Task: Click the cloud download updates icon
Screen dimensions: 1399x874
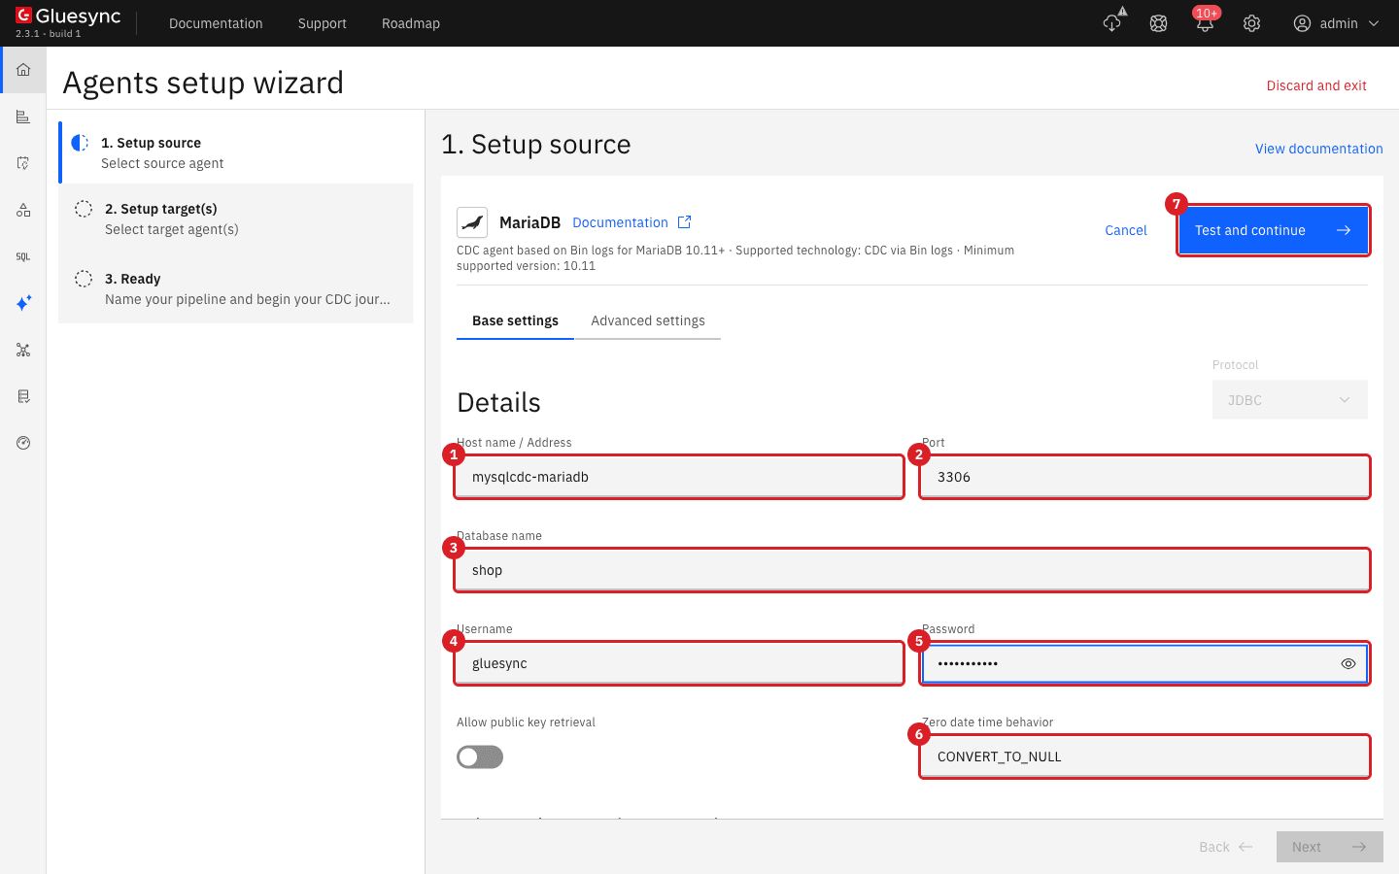Action: point(1112,23)
